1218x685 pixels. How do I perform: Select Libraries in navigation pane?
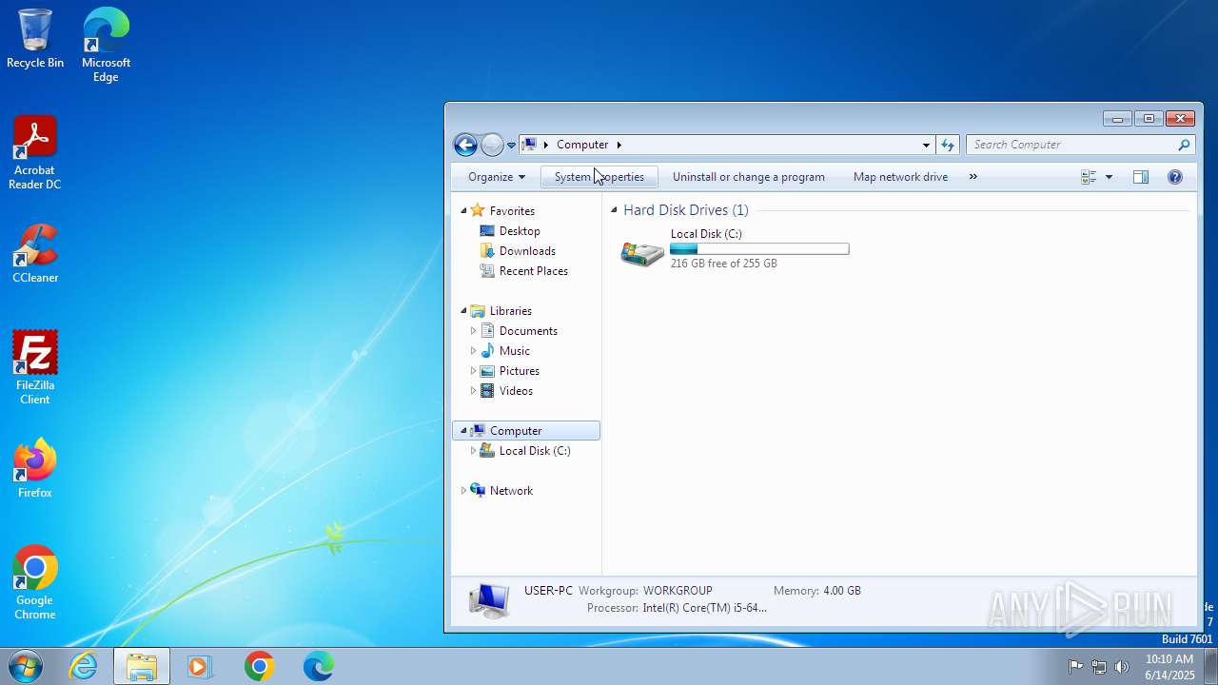(x=510, y=311)
